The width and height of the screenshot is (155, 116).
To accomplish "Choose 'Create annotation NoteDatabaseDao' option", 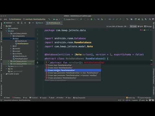I will pyautogui.click(x=73, y=78).
